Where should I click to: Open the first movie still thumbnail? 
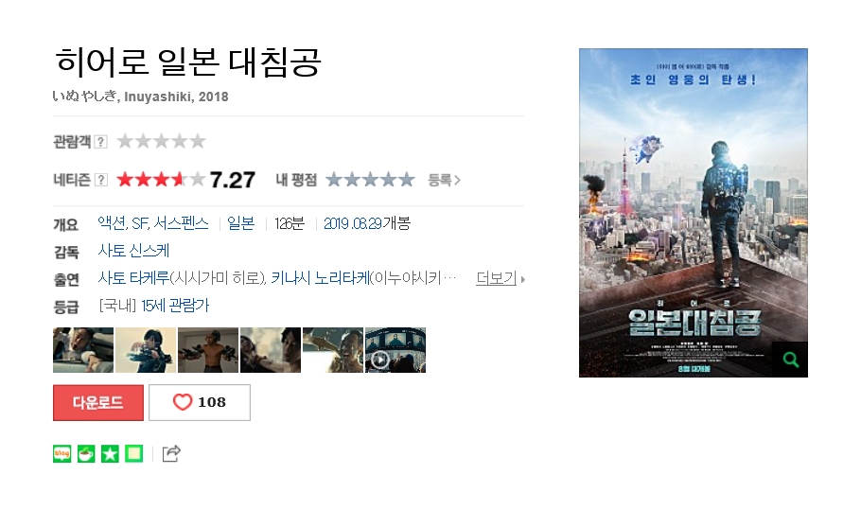[83, 350]
